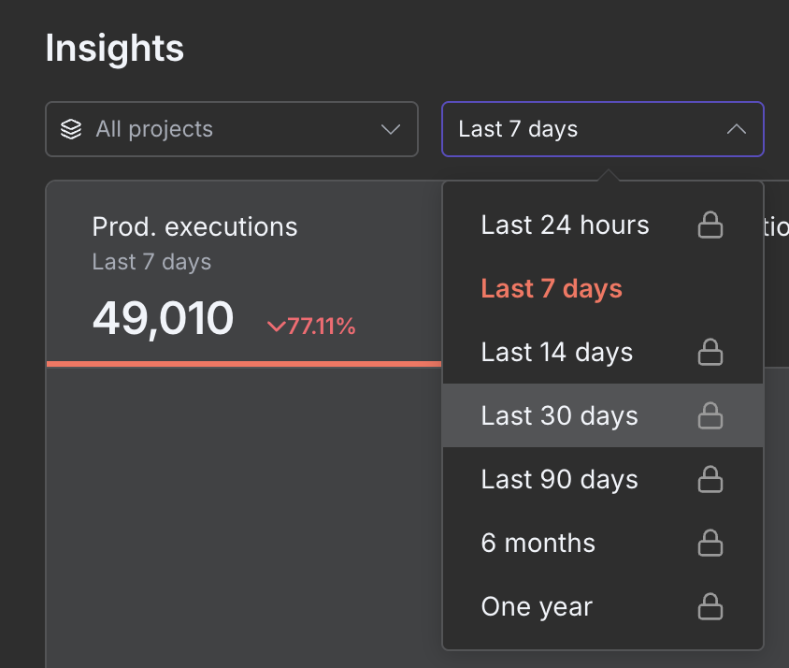The width and height of the screenshot is (789, 668).
Task: Pick the Last 30 days option
Action: 559,415
